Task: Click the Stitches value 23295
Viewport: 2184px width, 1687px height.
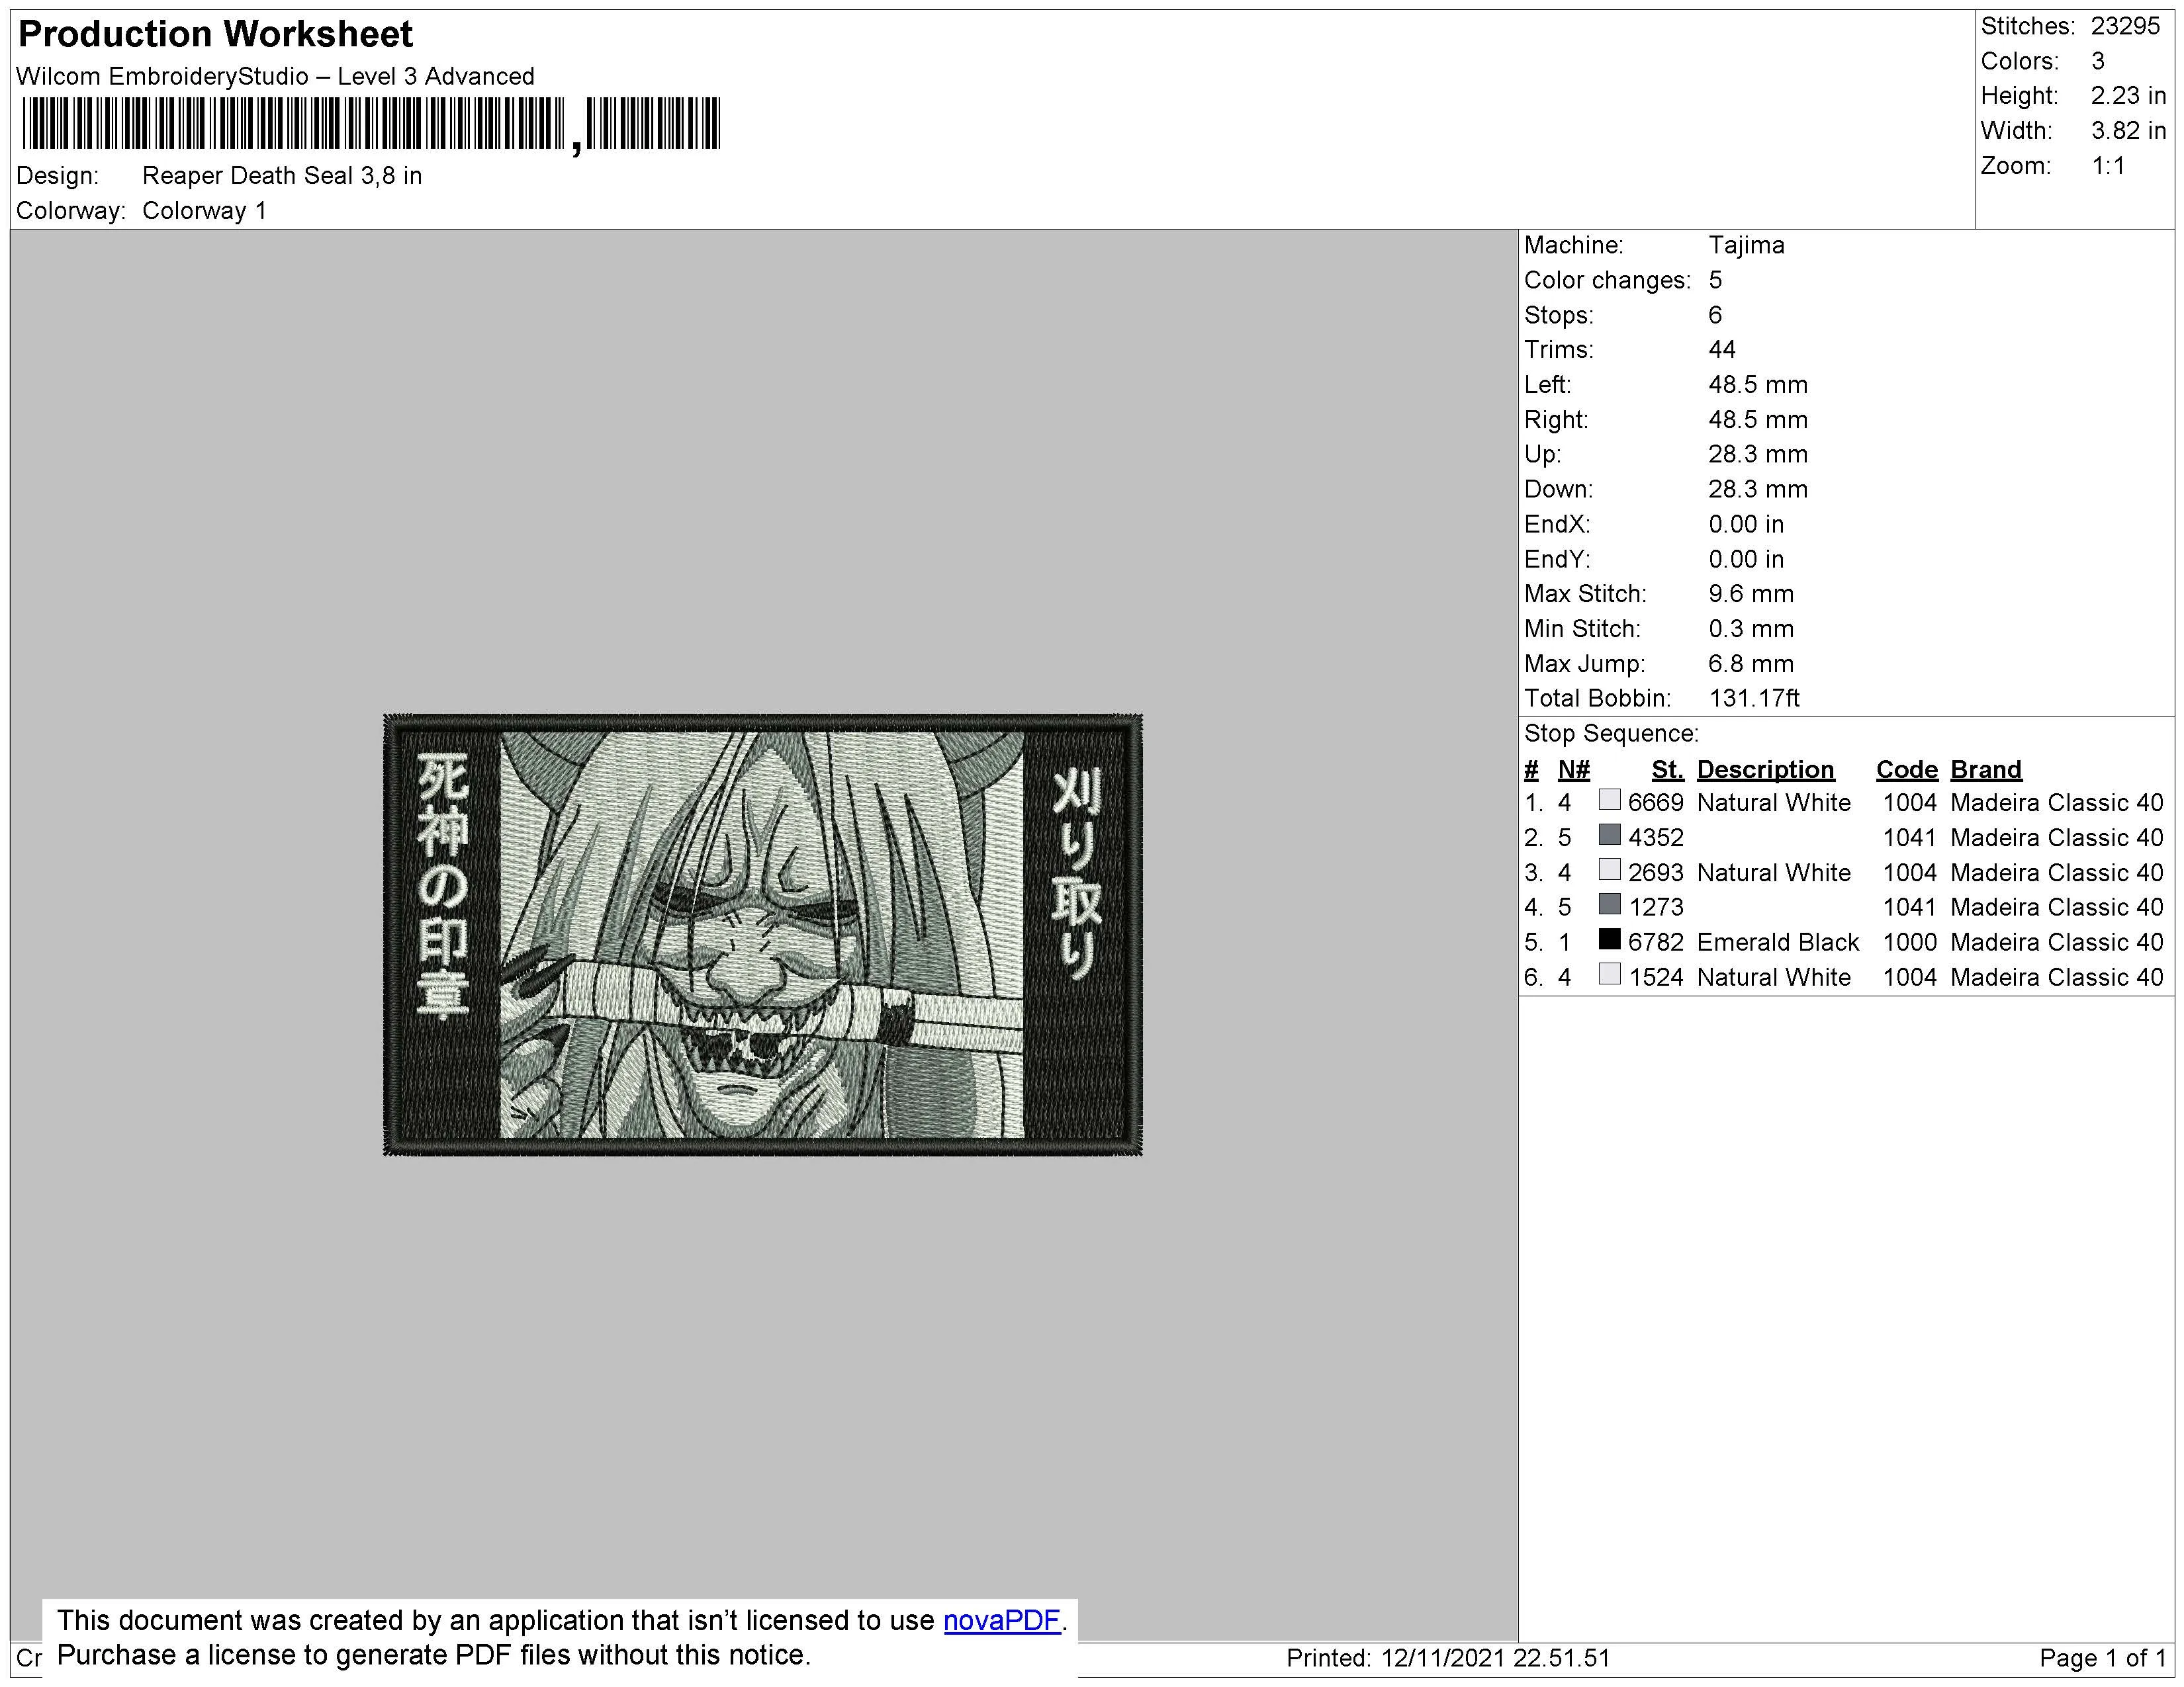Action: pyautogui.click(x=2125, y=27)
